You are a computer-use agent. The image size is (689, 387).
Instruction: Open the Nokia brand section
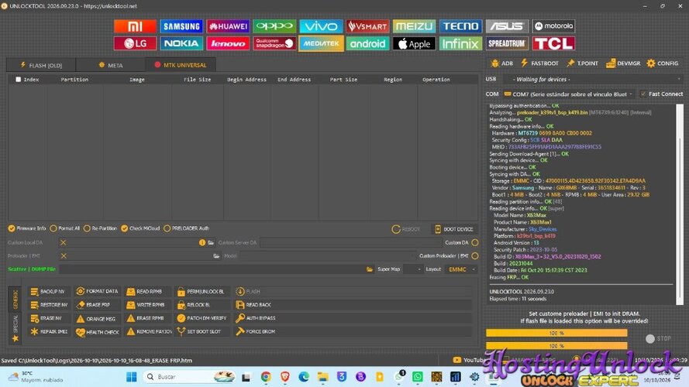pos(181,43)
